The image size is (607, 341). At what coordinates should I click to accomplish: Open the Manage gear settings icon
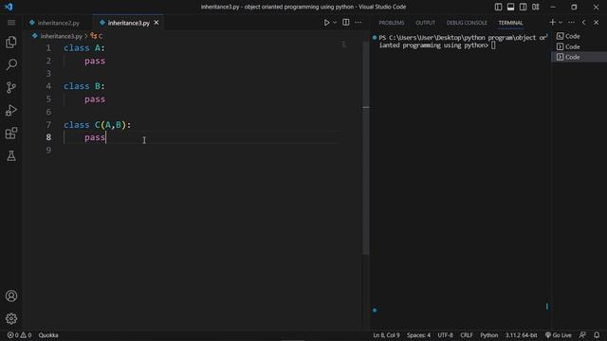pyautogui.click(x=11, y=318)
